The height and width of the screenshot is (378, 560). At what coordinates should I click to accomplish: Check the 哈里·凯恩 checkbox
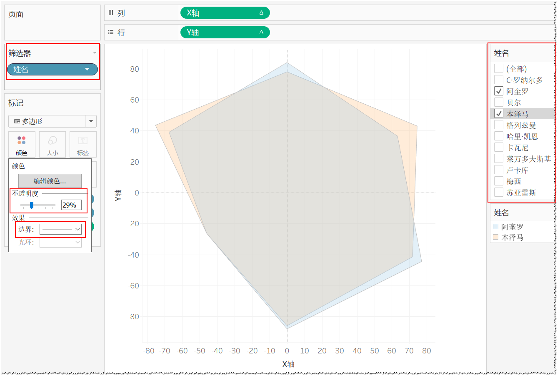coord(498,136)
